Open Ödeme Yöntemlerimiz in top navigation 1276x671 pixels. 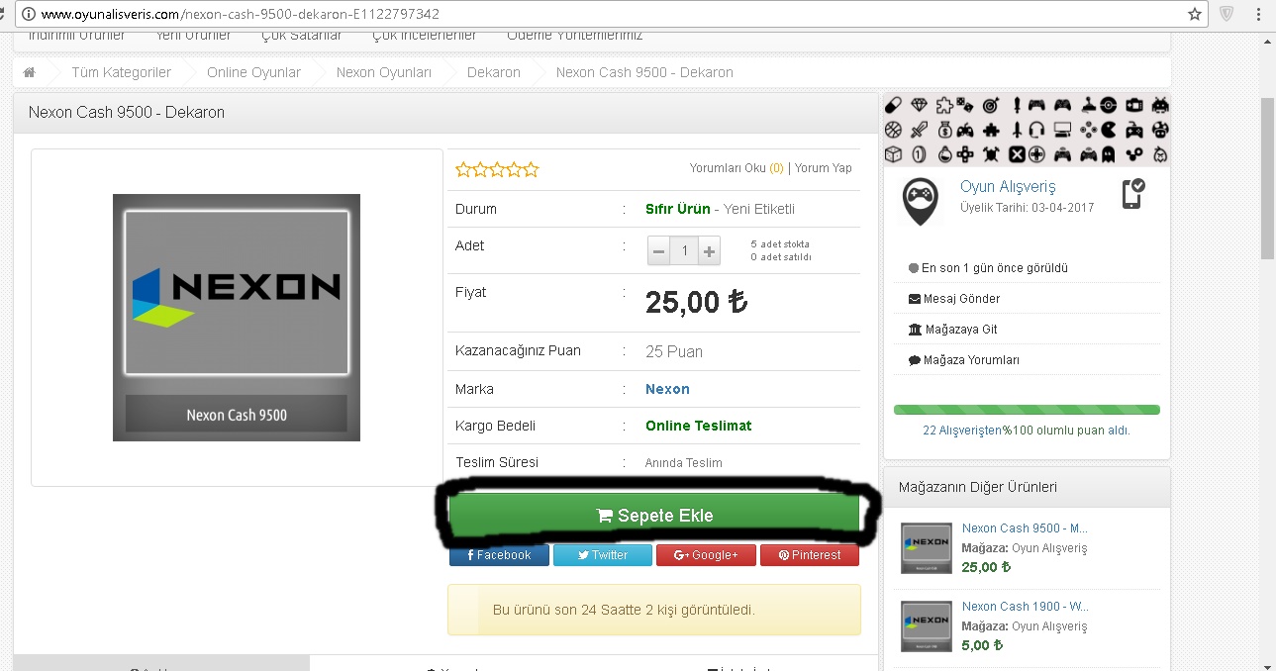tap(575, 36)
